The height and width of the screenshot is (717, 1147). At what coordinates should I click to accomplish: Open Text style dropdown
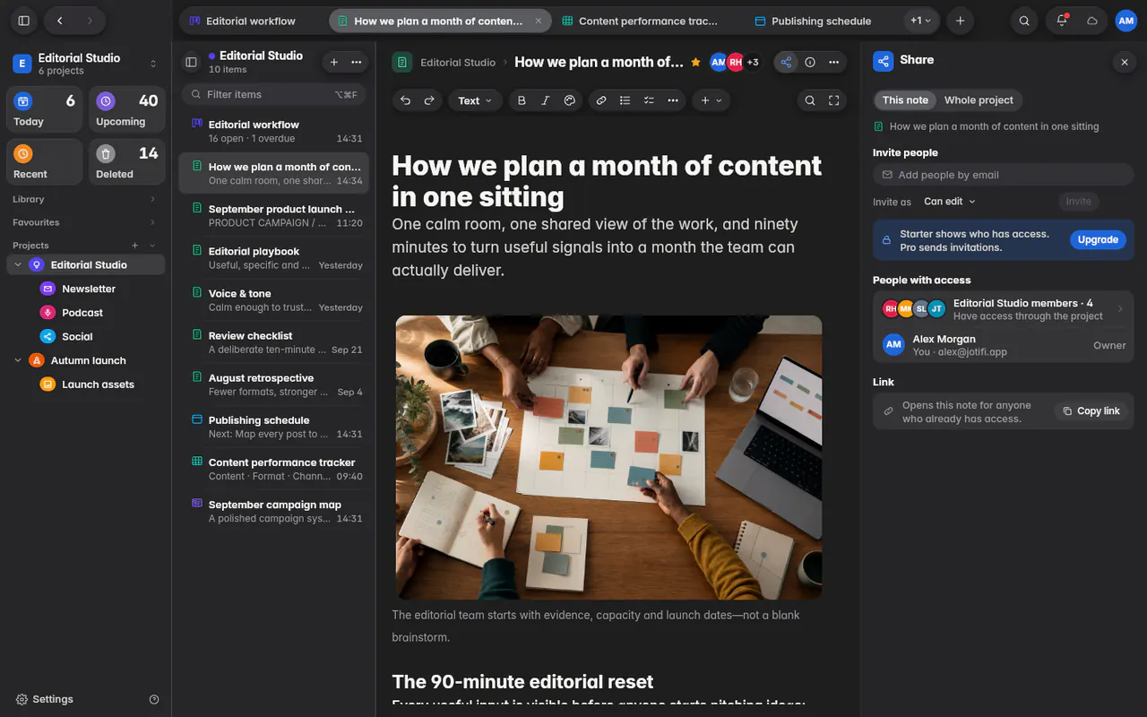pos(475,100)
